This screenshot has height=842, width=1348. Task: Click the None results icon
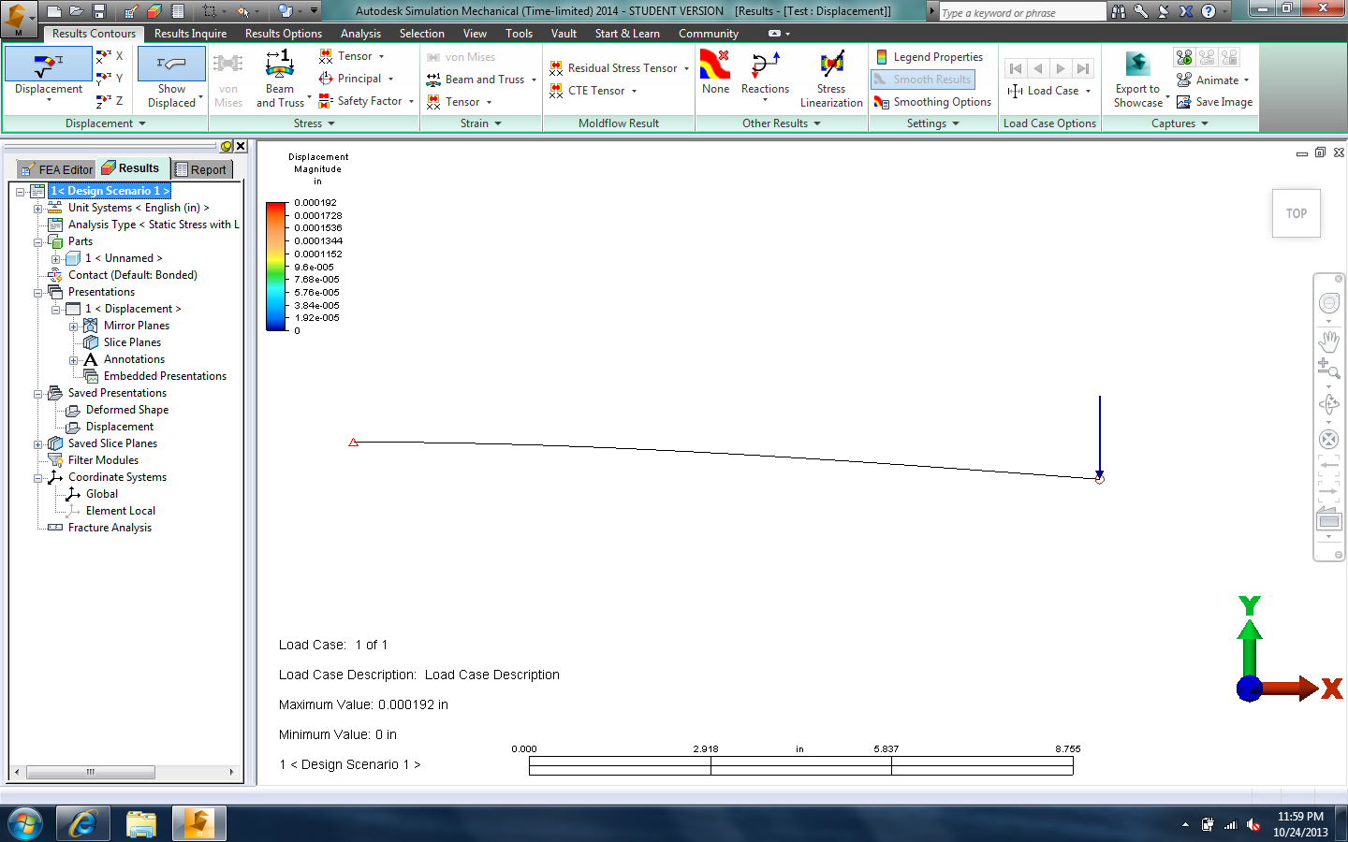point(715,73)
